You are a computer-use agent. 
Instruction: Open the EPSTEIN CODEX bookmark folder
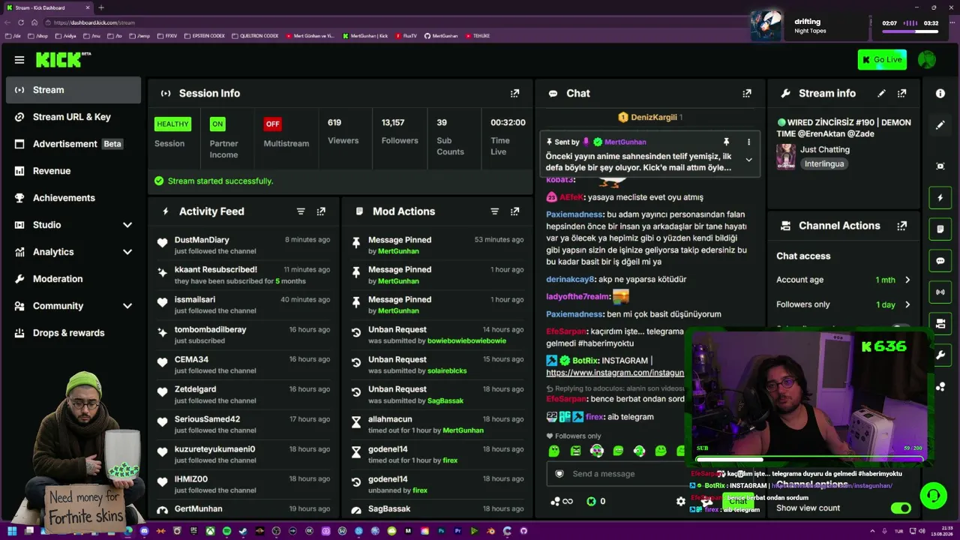click(x=204, y=36)
